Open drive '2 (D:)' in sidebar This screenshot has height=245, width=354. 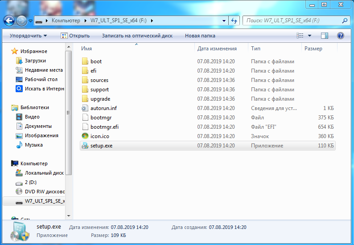(30, 182)
